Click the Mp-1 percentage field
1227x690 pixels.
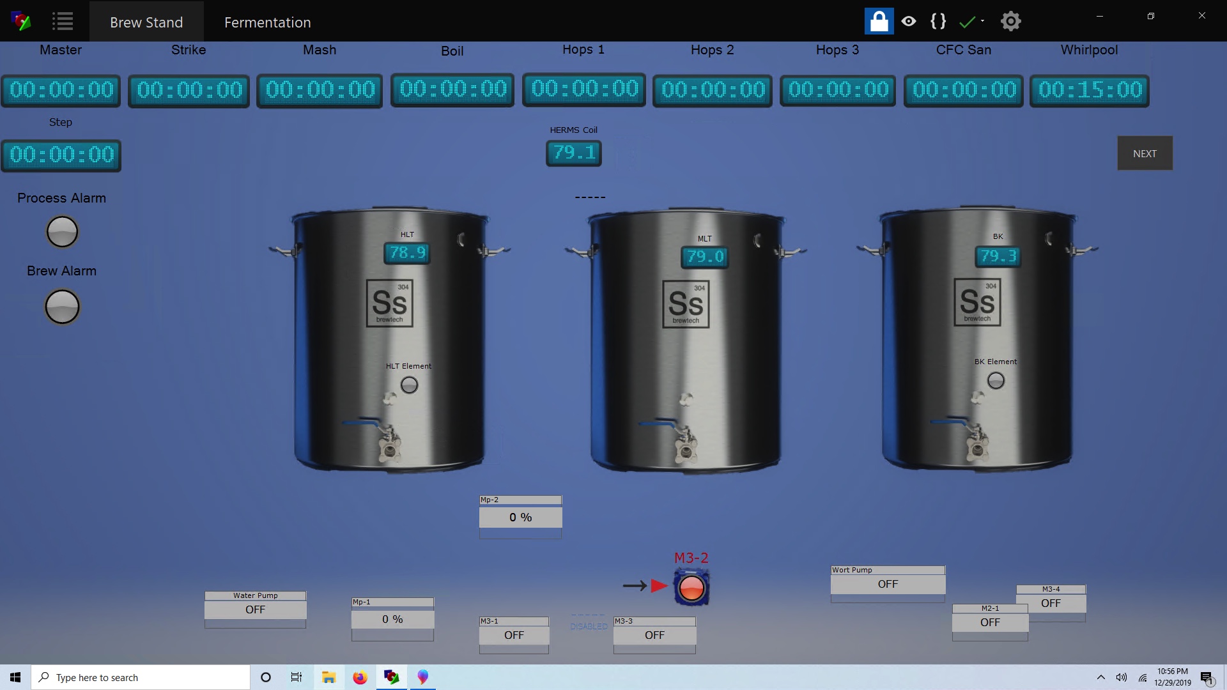(x=392, y=619)
